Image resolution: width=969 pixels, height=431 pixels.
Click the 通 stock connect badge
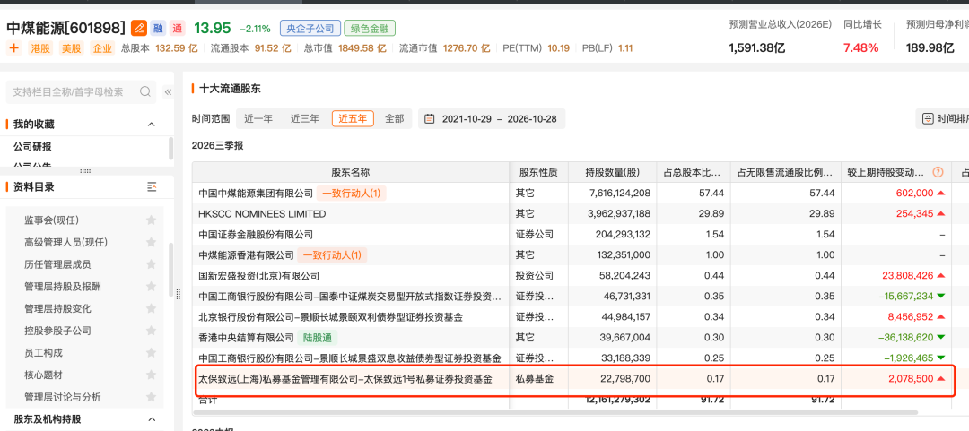tap(178, 28)
